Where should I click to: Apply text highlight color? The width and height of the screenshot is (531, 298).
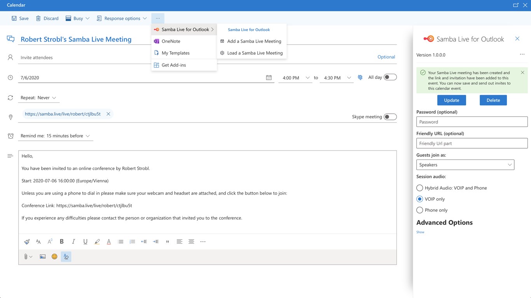click(97, 242)
